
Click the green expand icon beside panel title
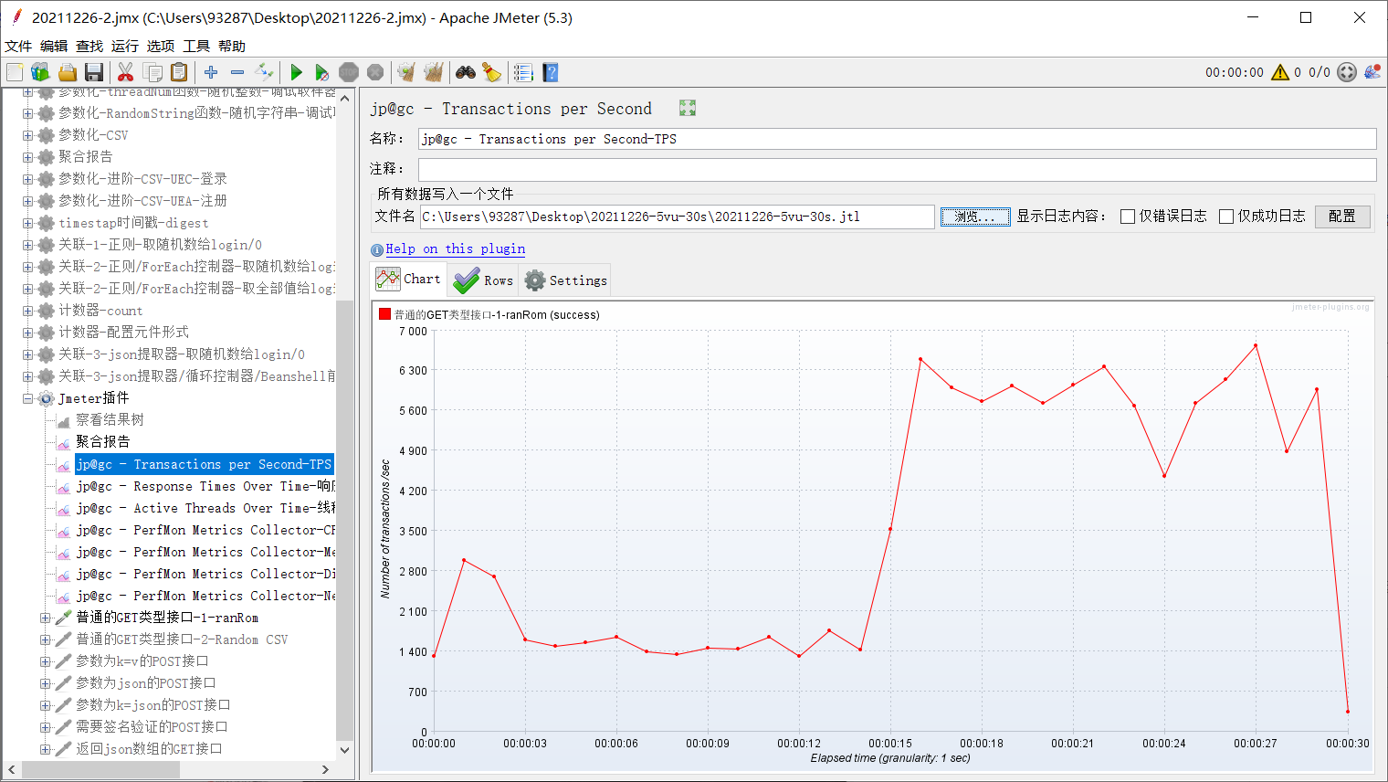pyautogui.click(x=688, y=108)
